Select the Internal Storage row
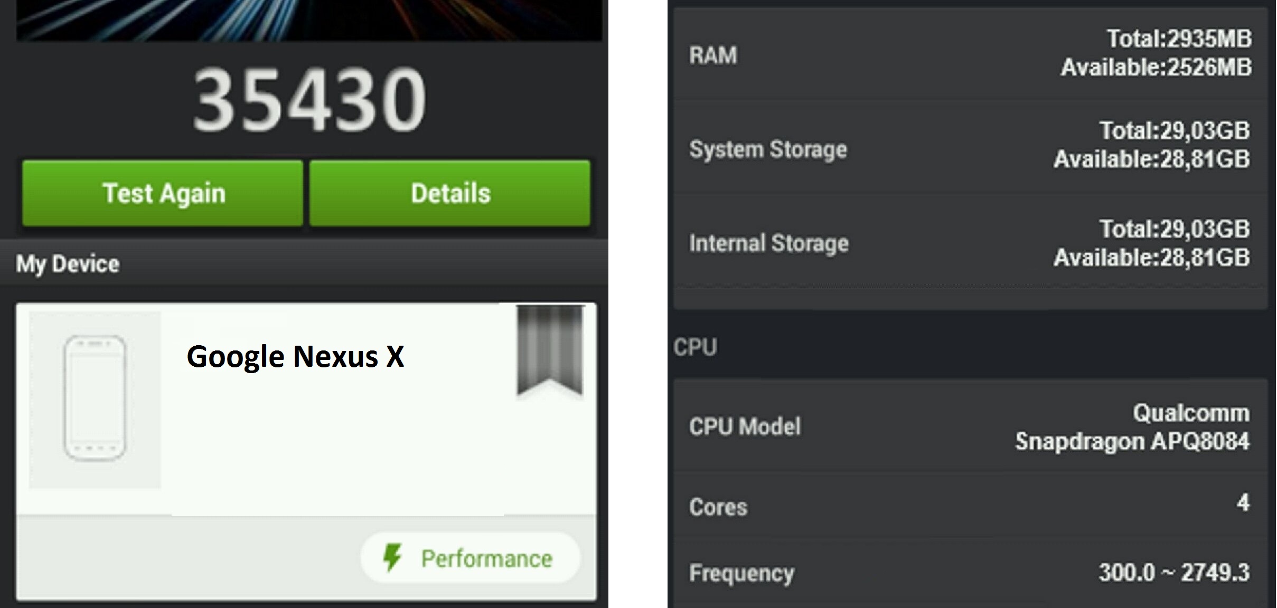This screenshot has width=1277, height=608. (x=970, y=242)
